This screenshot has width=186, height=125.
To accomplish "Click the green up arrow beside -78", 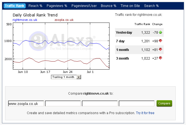I will point(160,32).
